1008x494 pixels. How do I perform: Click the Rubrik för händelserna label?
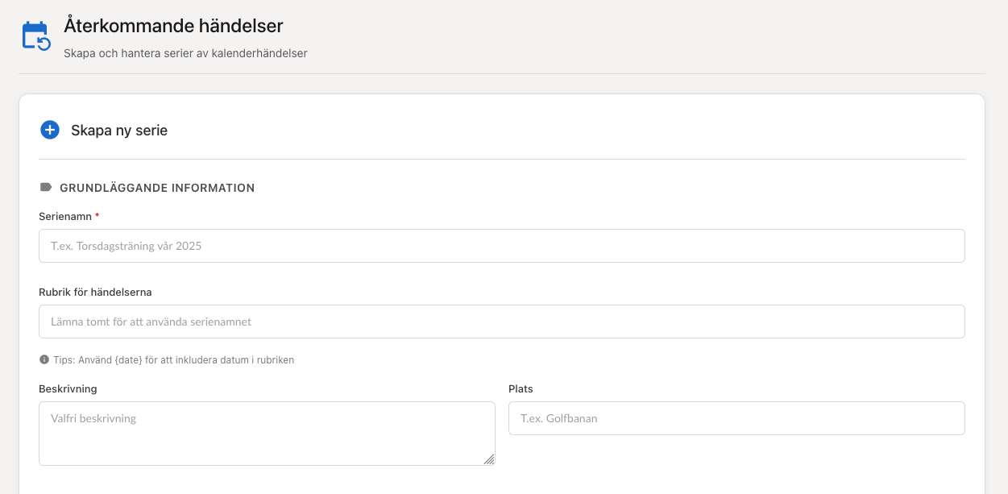pos(95,292)
